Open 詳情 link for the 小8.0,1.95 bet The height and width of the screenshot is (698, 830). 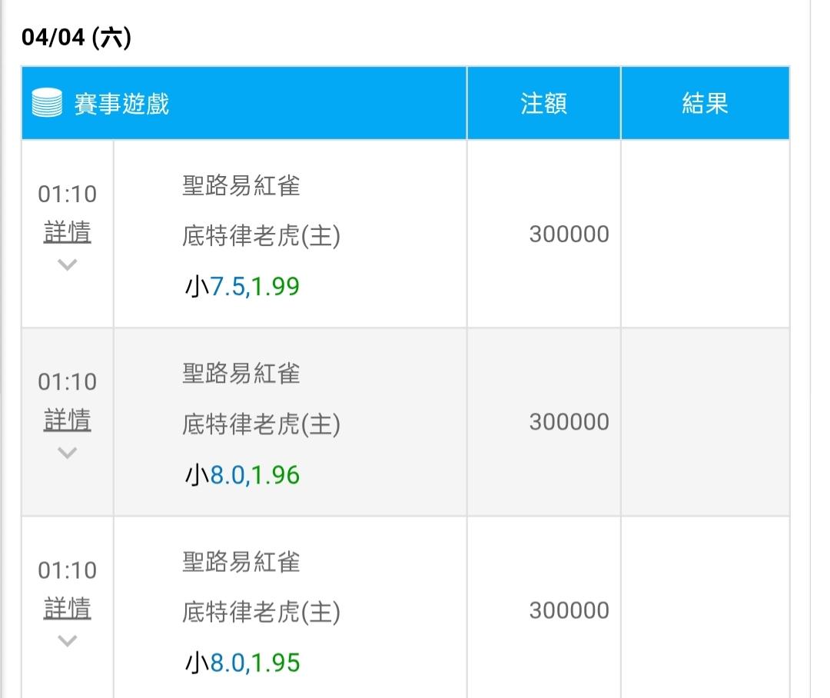67,609
